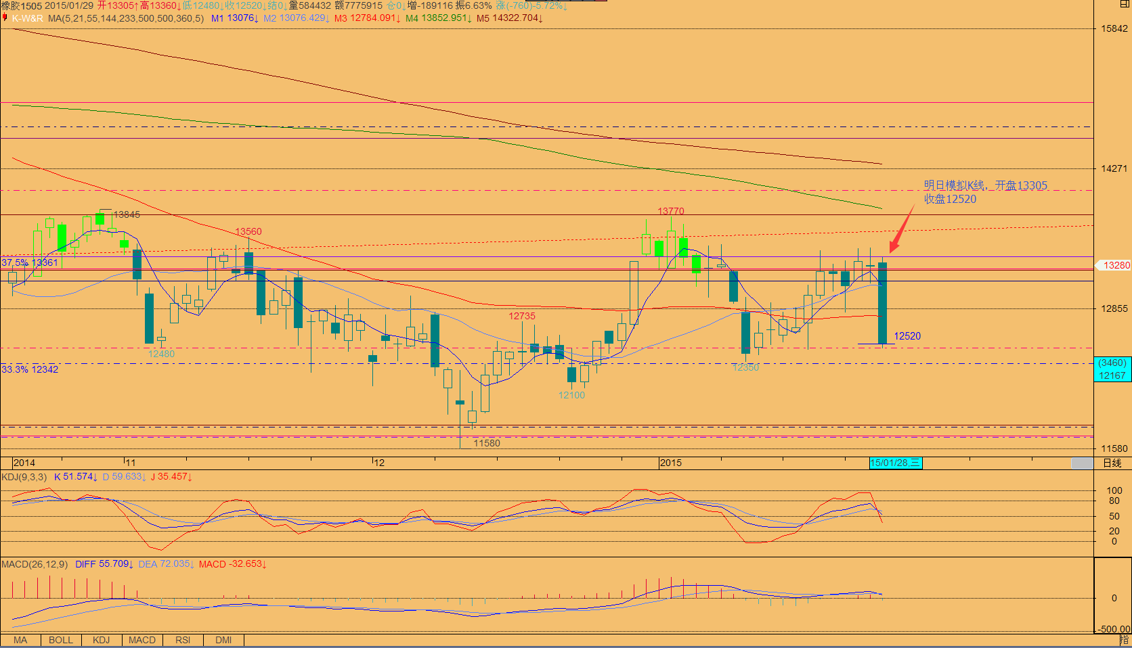Image resolution: width=1132 pixels, height=648 pixels.
Task: Click the 12100 low price label
Action: tap(571, 395)
